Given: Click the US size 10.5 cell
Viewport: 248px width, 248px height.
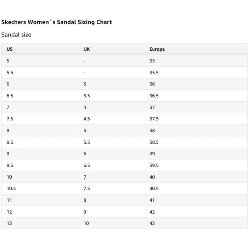Looking at the screenshot, I should tap(11, 188).
